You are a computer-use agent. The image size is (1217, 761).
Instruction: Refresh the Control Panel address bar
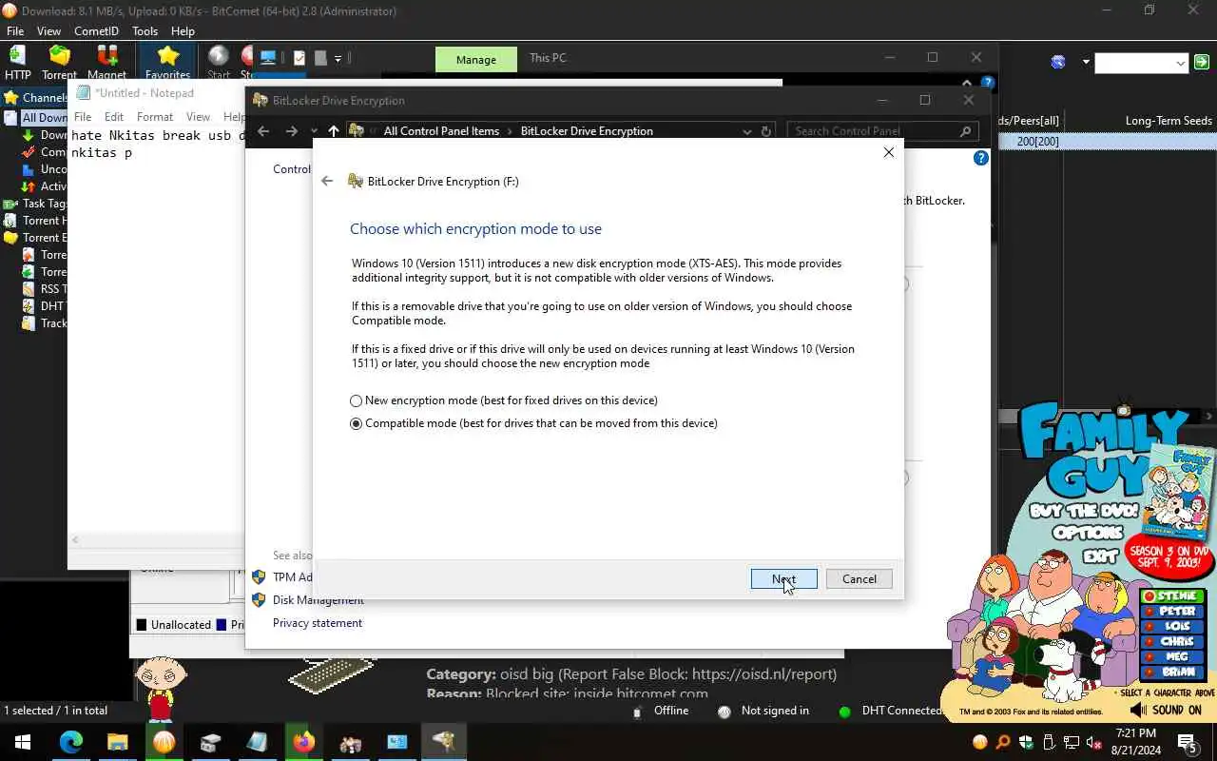click(765, 131)
